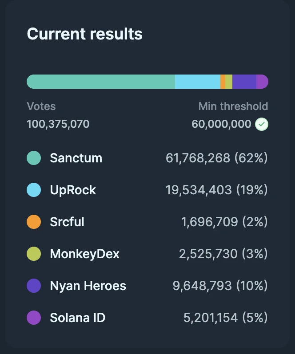Click the indigo Nyan Heroes color dot

pyautogui.click(x=34, y=286)
